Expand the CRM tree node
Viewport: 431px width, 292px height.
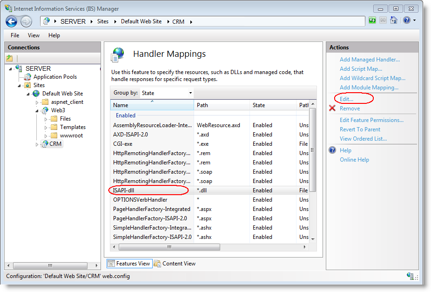[x=37, y=144]
